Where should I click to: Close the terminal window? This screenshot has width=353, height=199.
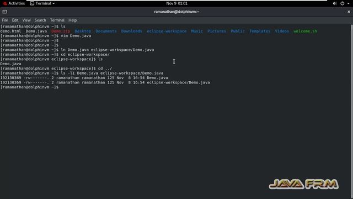349,12
